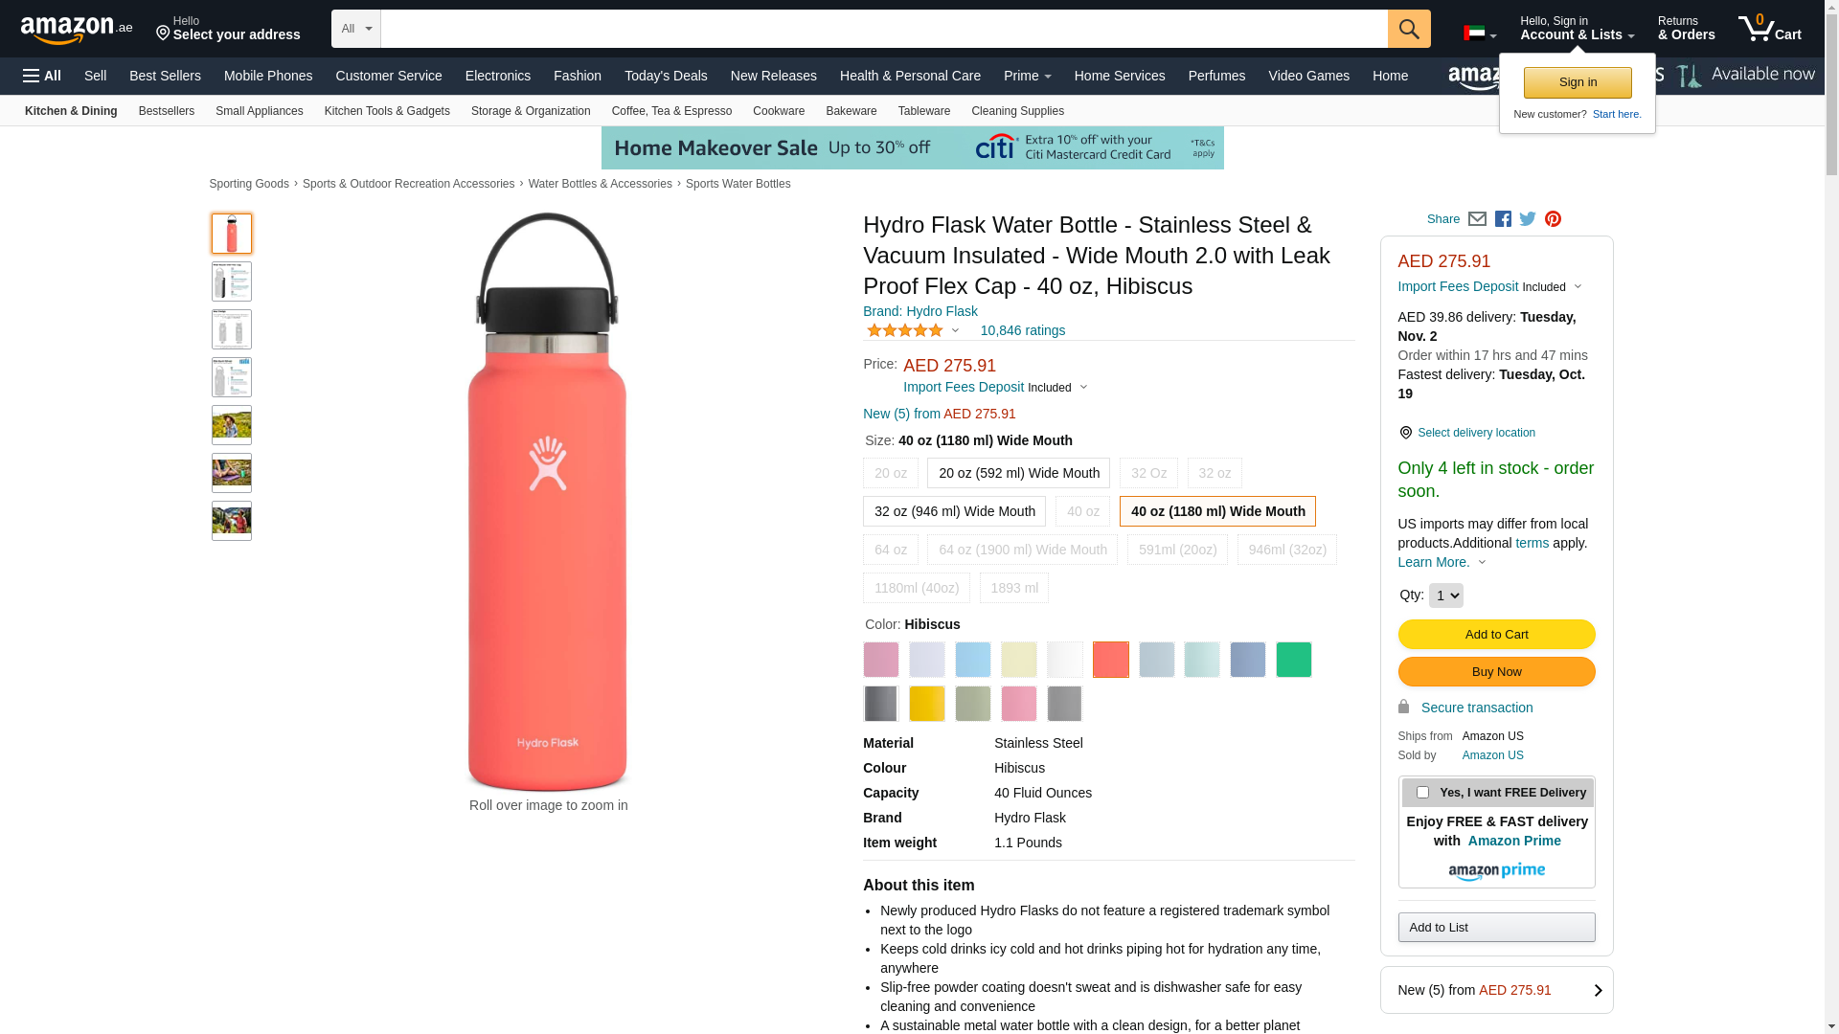Open the search category All dropdown
The height and width of the screenshot is (1034, 1839).
[x=356, y=29]
